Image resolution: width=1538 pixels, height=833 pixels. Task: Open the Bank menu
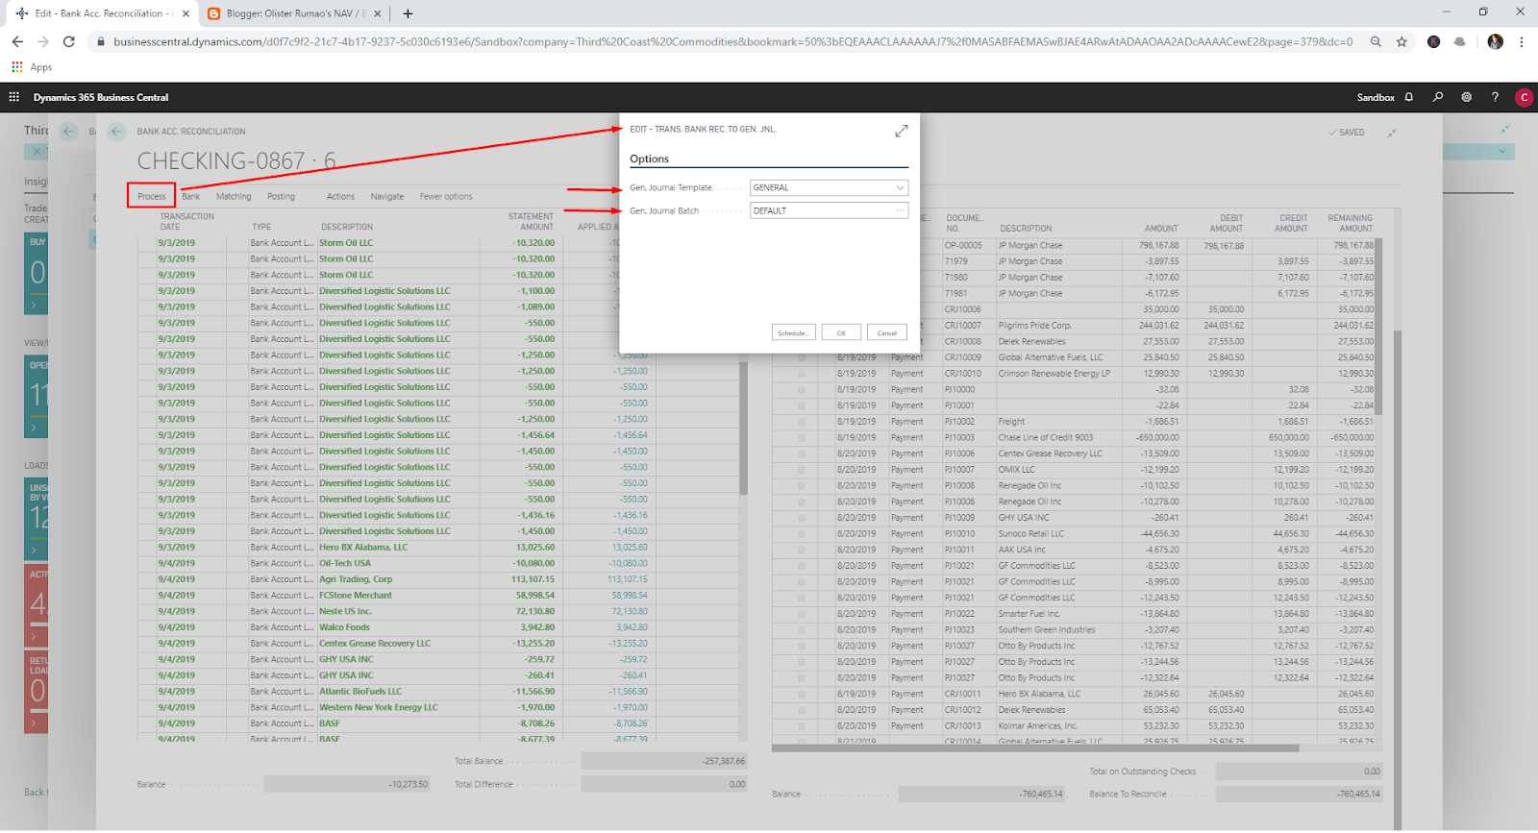(191, 196)
